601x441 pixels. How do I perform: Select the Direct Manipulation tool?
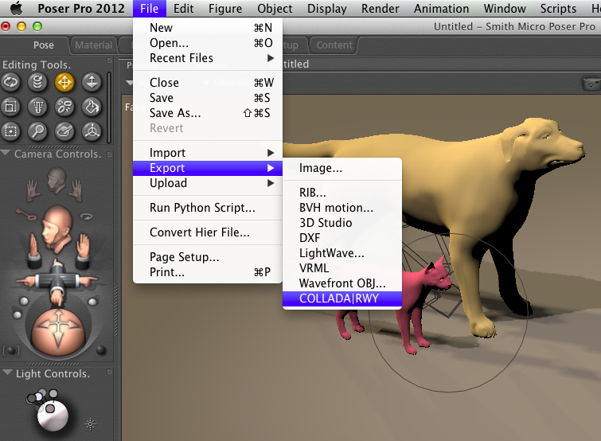click(92, 131)
